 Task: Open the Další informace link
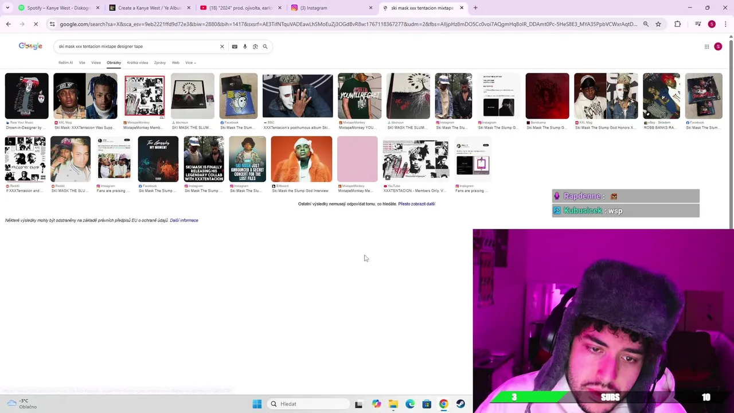point(184,220)
